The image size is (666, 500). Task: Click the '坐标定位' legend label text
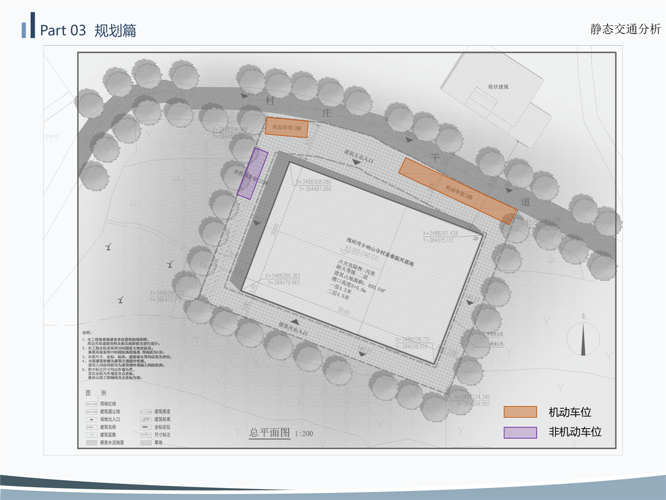pyautogui.click(x=162, y=427)
